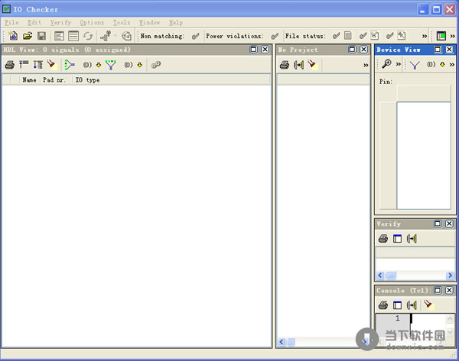Maximize the HDL View panel

pyautogui.click(x=254, y=50)
